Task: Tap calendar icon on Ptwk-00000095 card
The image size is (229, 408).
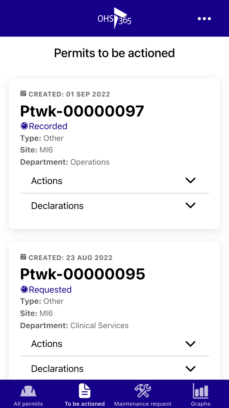Action: point(23,257)
